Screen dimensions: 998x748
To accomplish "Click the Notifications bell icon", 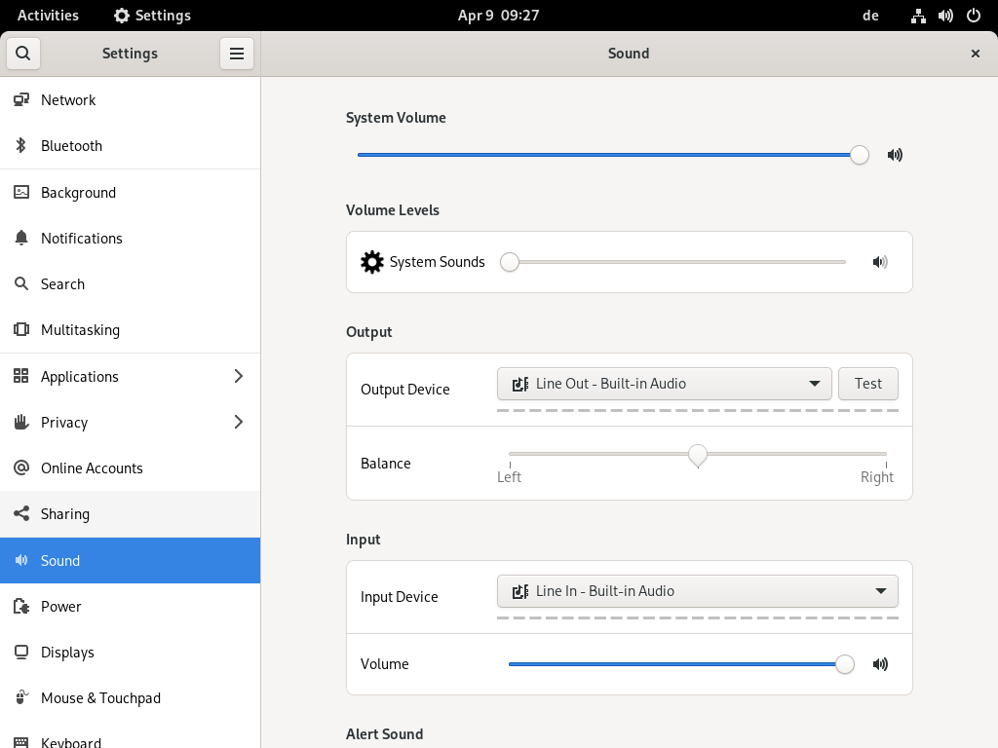I will [21, 239].
